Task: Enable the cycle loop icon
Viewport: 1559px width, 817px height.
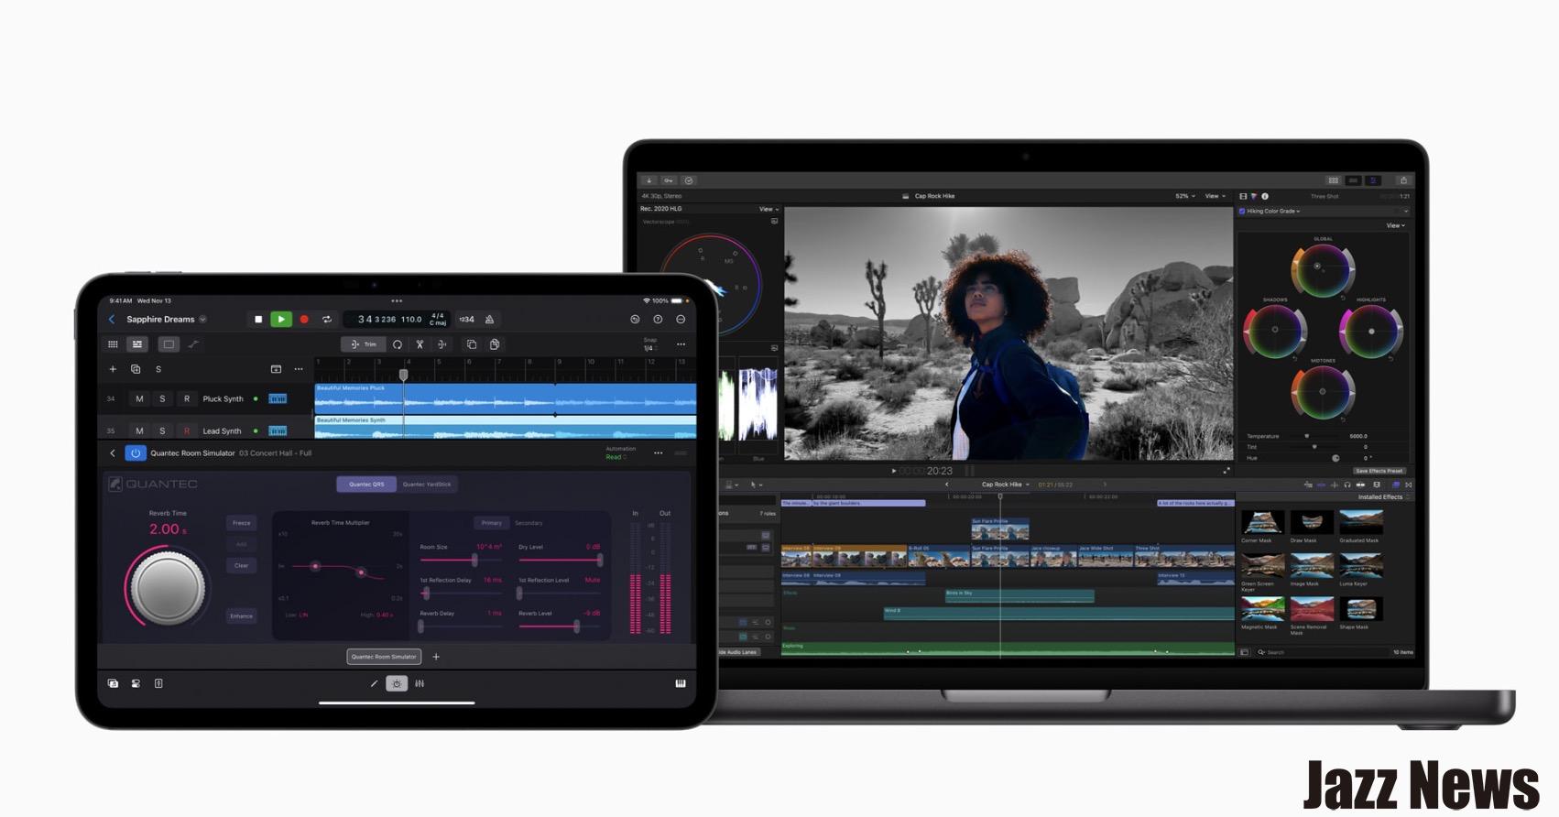Action: [327, 320]
